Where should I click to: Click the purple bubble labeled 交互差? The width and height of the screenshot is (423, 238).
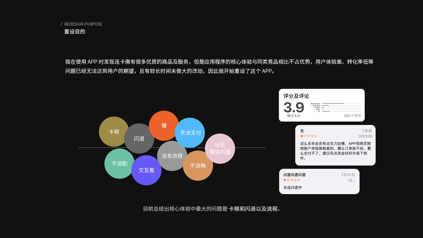click(x=146, y=170)
